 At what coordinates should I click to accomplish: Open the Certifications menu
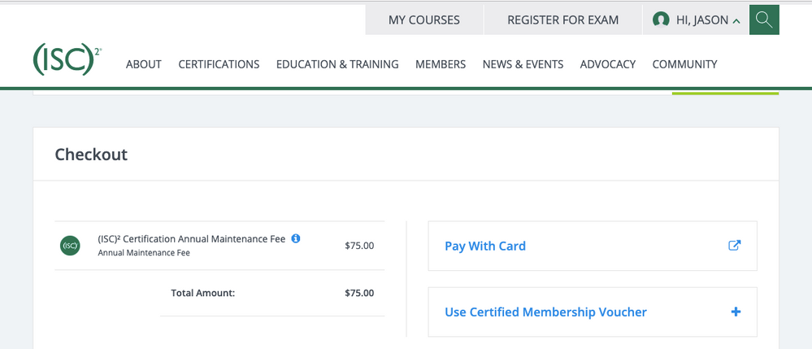219,64
